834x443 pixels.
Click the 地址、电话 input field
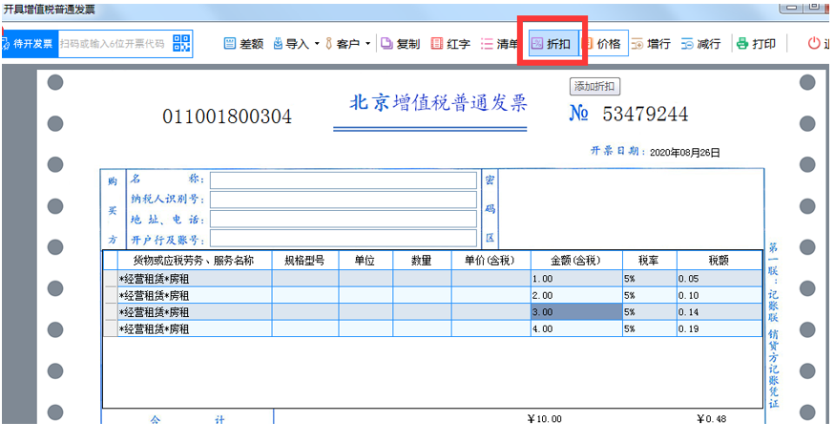click(344, 220)
